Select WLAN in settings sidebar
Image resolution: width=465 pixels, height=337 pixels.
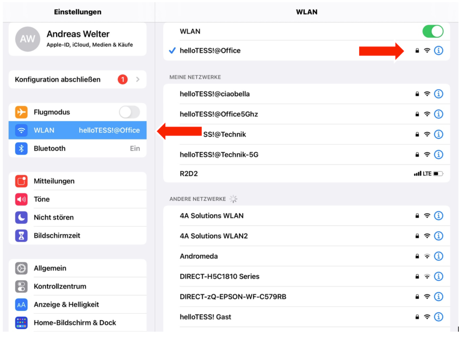coord(78,130)
